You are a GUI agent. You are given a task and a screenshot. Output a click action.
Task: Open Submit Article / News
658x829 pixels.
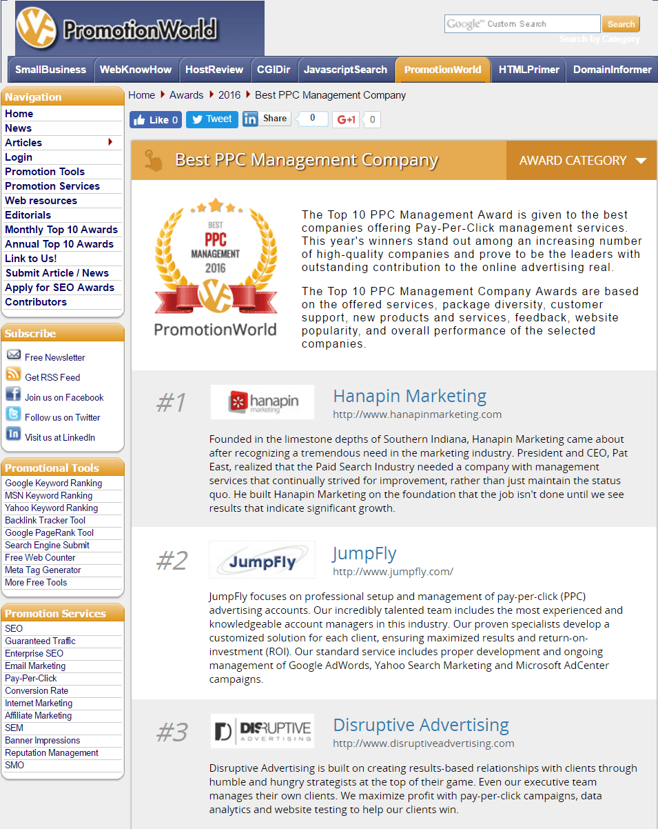click(x=57, y=273)
